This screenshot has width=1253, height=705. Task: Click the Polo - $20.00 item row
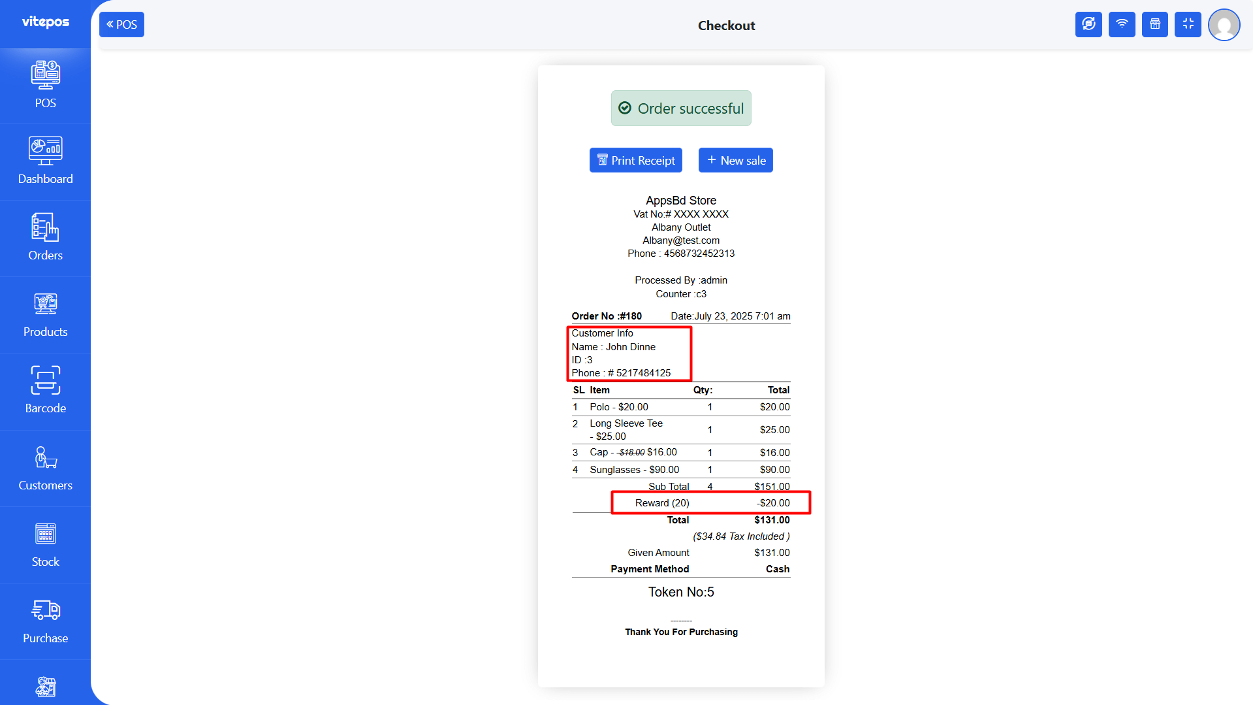[x=681, y=407]
